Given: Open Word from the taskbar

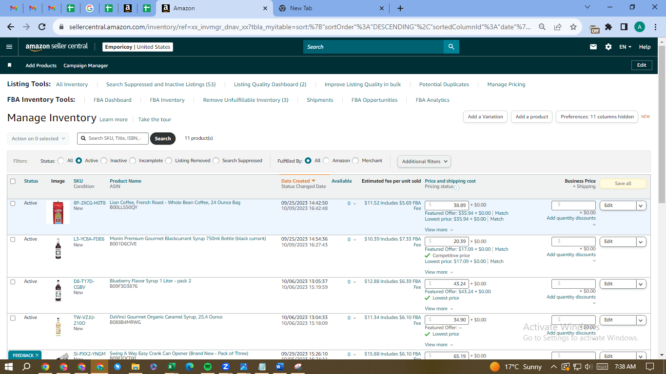Looking at the screenshot, I should pyautogui.click(x=280, y=366).
